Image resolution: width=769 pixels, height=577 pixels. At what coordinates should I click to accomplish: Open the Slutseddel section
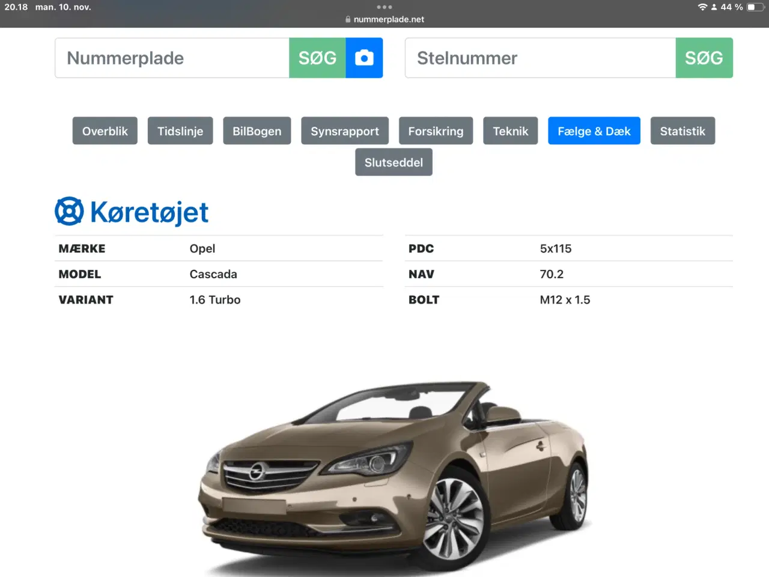pyautogui.click(x=394, y=162)
